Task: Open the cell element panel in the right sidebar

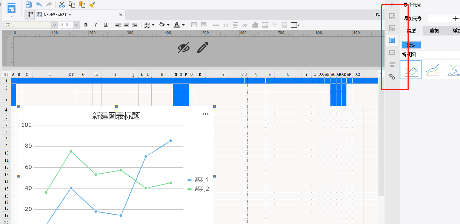Action: point(392,16)
